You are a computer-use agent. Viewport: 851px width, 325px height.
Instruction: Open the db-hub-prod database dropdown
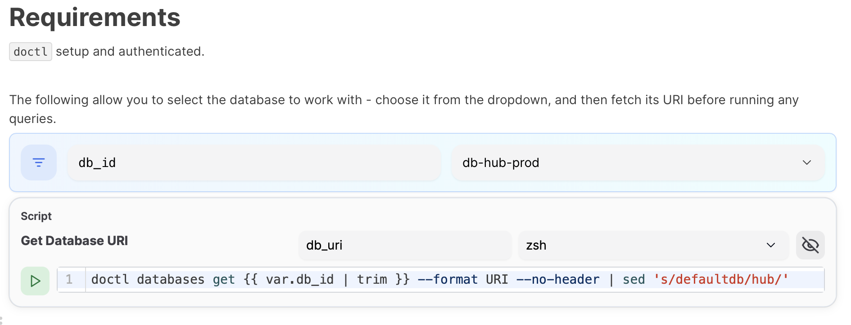click(638, 162)
